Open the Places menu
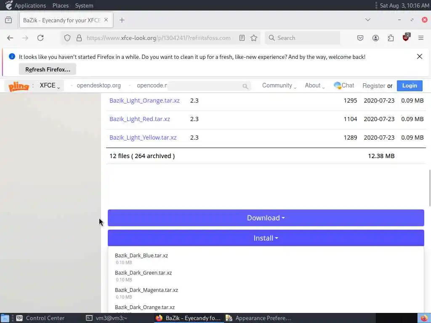The width and height of the screenshot is (431, 323). 61,5
